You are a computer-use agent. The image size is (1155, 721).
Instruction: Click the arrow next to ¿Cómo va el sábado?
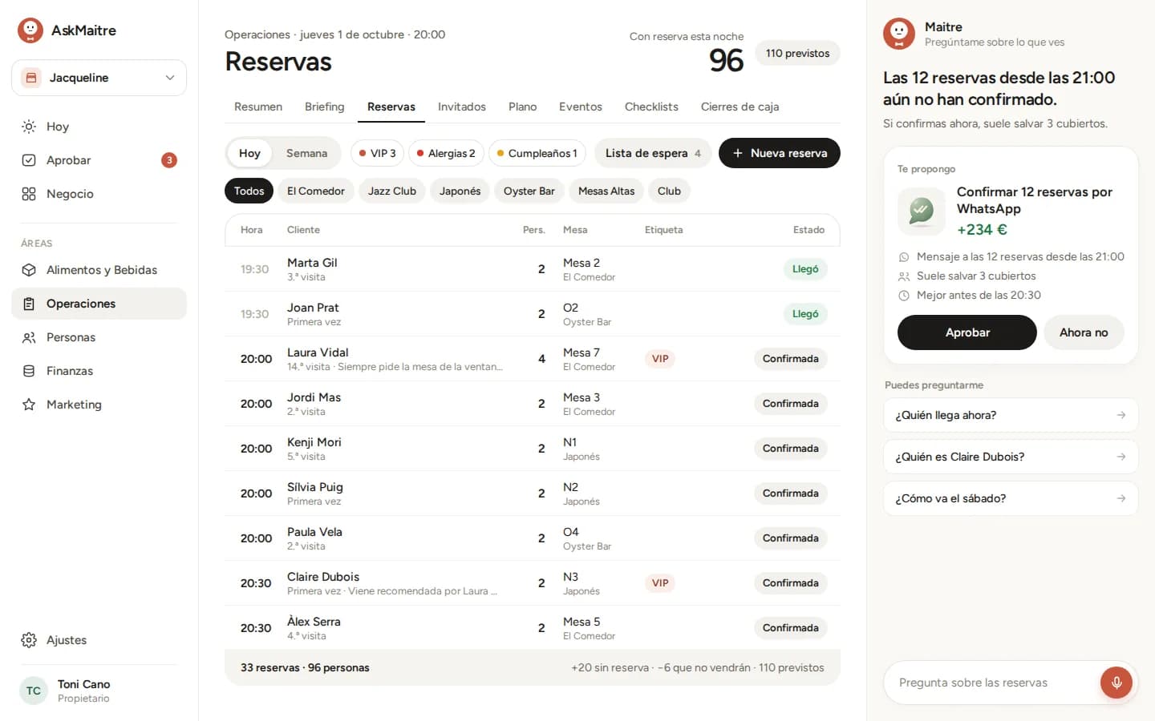1121,498
